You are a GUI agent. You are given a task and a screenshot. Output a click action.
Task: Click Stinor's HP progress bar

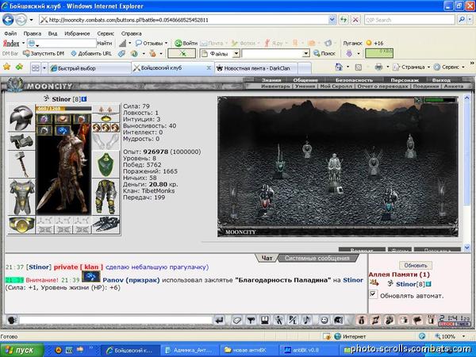tap(63, 109)
